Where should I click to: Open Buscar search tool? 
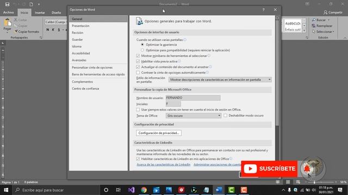[319, 20]
